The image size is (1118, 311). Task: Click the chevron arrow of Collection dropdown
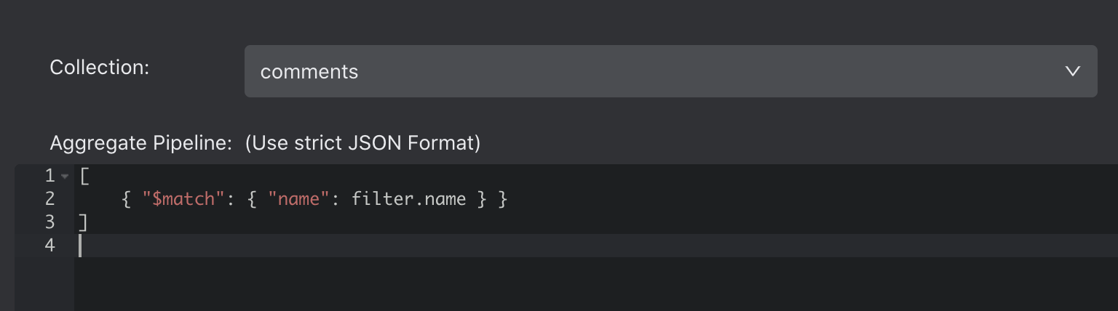tap(1072, 71)
